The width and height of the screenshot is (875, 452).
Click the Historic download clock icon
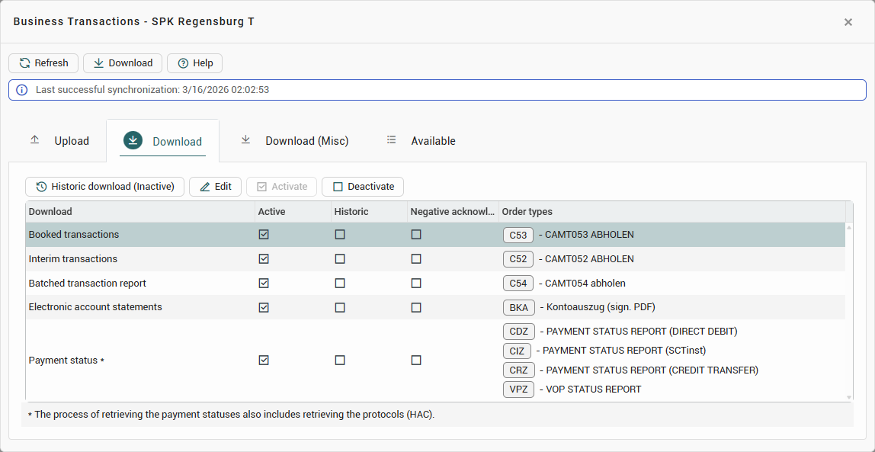tap(42, 187)
